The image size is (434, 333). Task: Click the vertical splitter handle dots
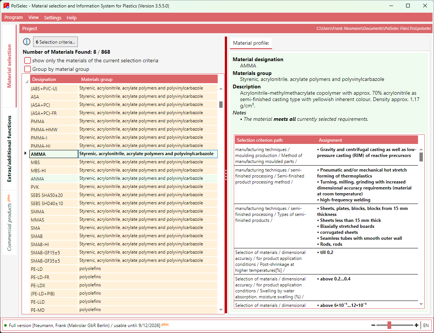coord(226,175)
